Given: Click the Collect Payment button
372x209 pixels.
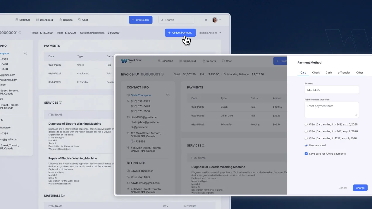Looking at the screenshot, I should (180, 33).
